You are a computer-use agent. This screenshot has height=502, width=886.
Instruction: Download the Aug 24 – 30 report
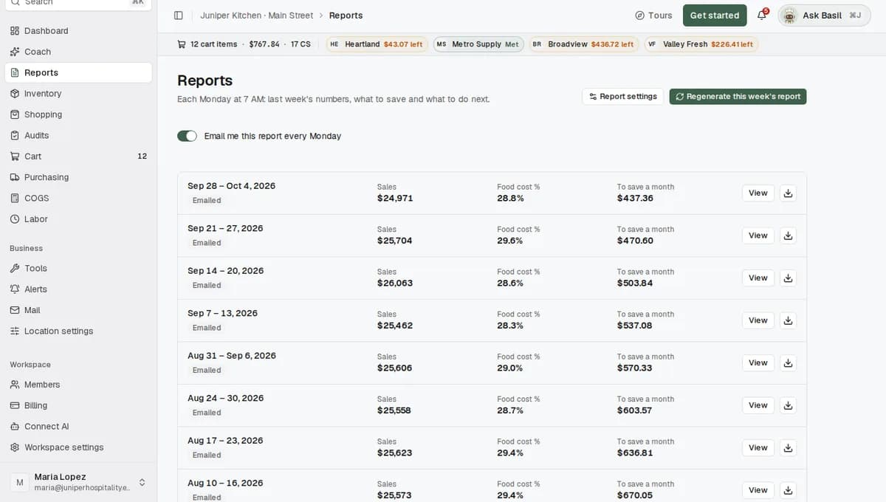[x=788, y=405]
